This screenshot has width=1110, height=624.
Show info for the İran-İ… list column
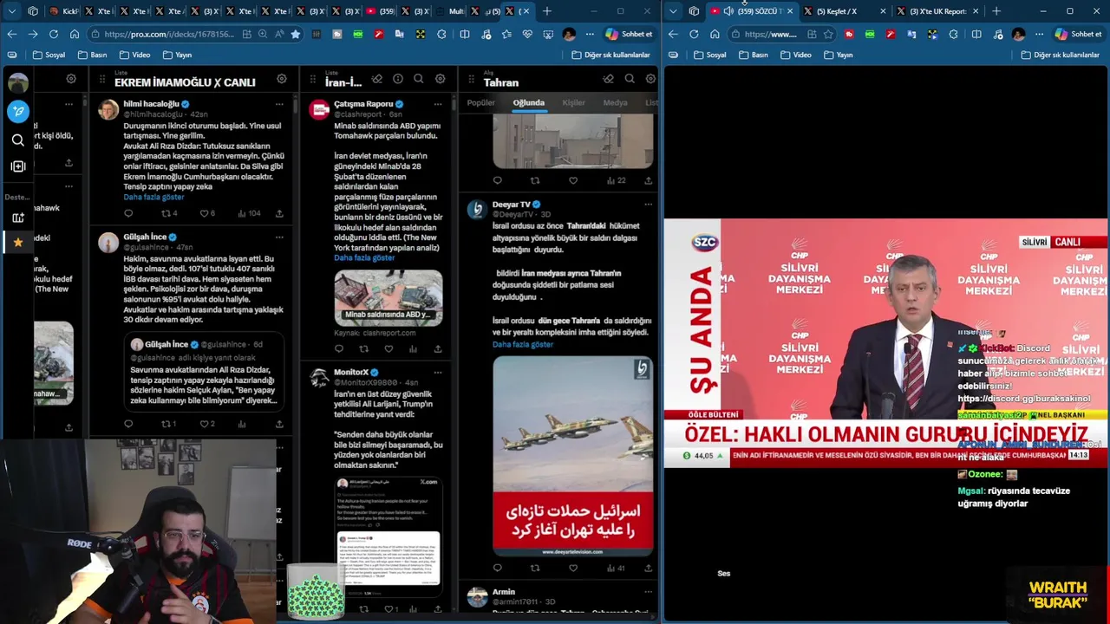click(x=397, y=79)
